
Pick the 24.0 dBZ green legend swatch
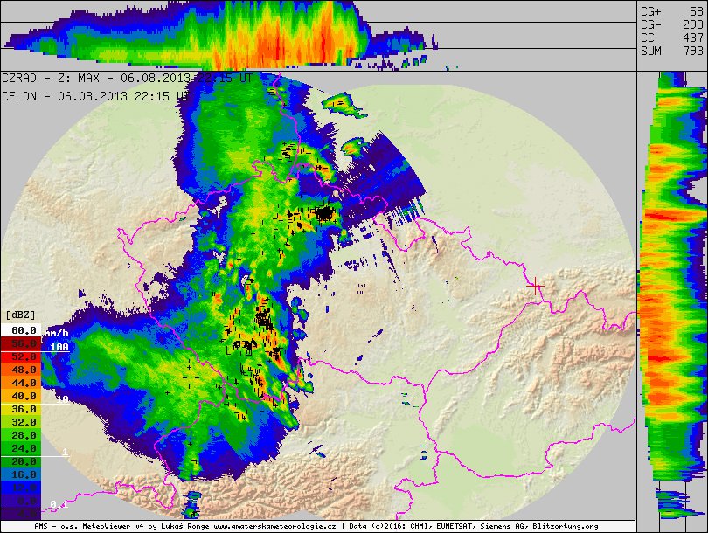(21, 448)
